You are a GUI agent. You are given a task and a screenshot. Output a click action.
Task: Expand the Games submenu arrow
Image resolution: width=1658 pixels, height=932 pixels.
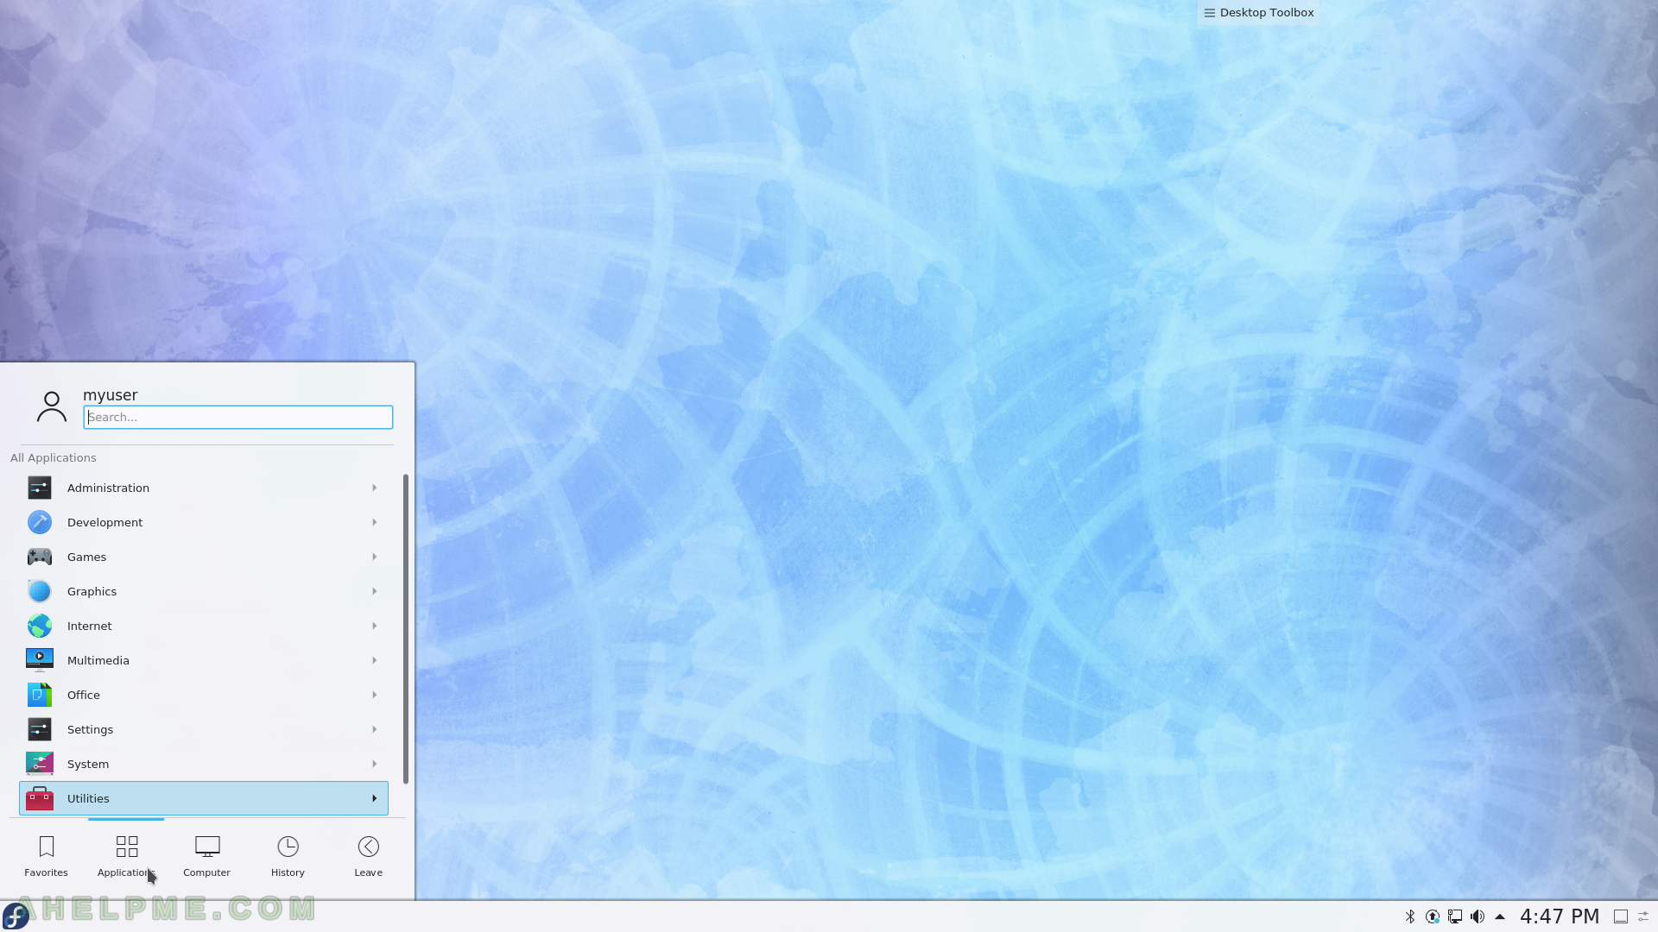pyautogui.click(x=375, y=557)
